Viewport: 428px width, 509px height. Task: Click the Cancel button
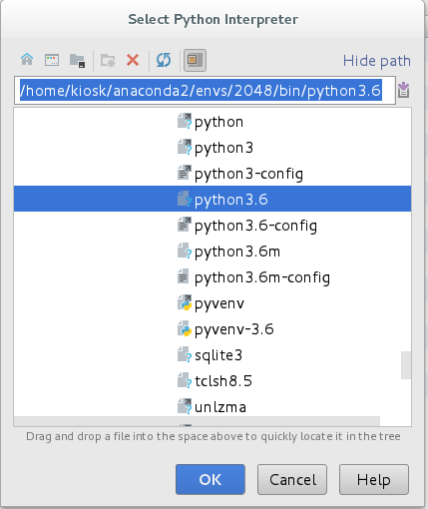(x=292, y=479)
